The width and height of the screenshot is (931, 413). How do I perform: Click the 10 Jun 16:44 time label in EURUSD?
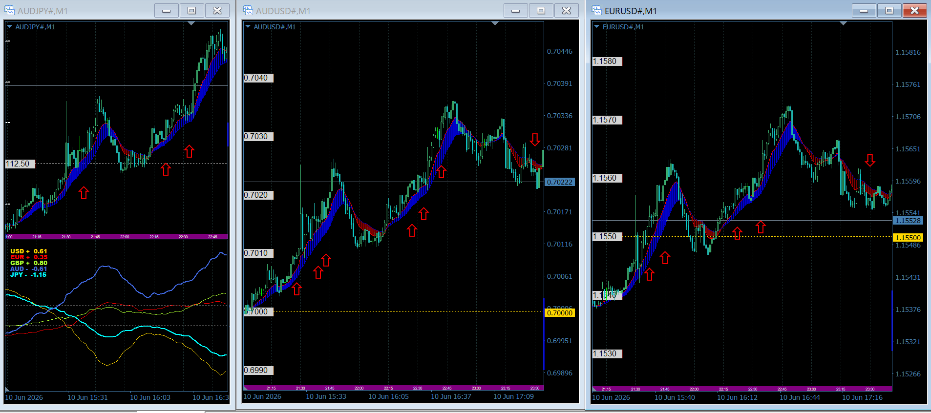(x=800, y=397)
